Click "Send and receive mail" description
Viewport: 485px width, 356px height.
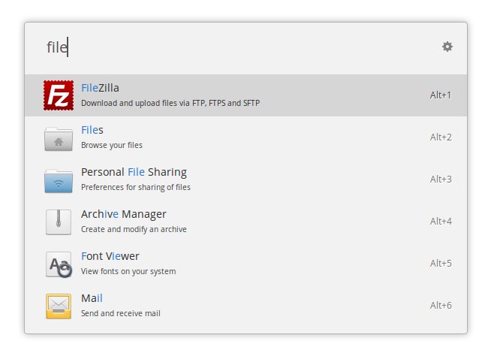(121, 313)
